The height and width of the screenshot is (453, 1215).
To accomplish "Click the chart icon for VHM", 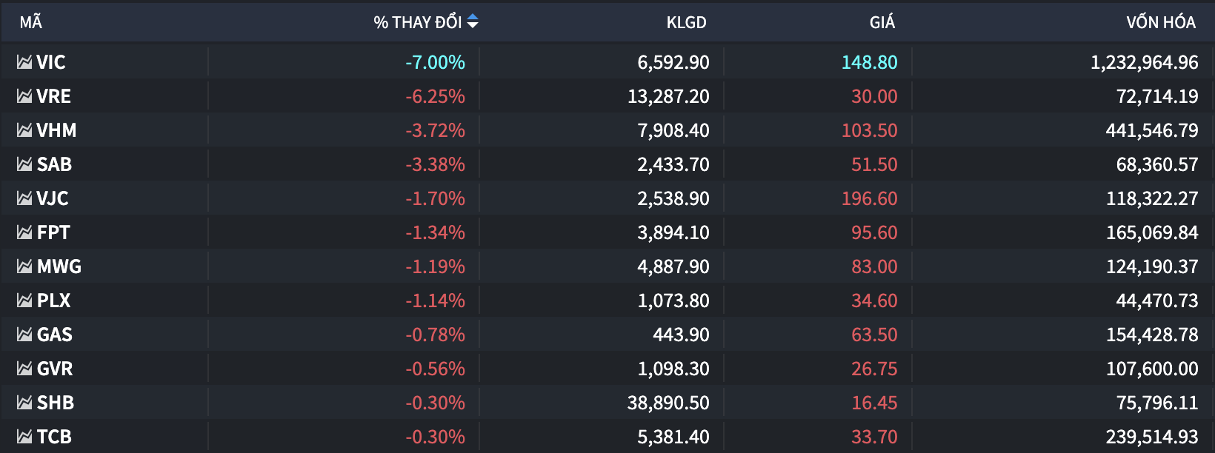I will [x=24, y=130].
